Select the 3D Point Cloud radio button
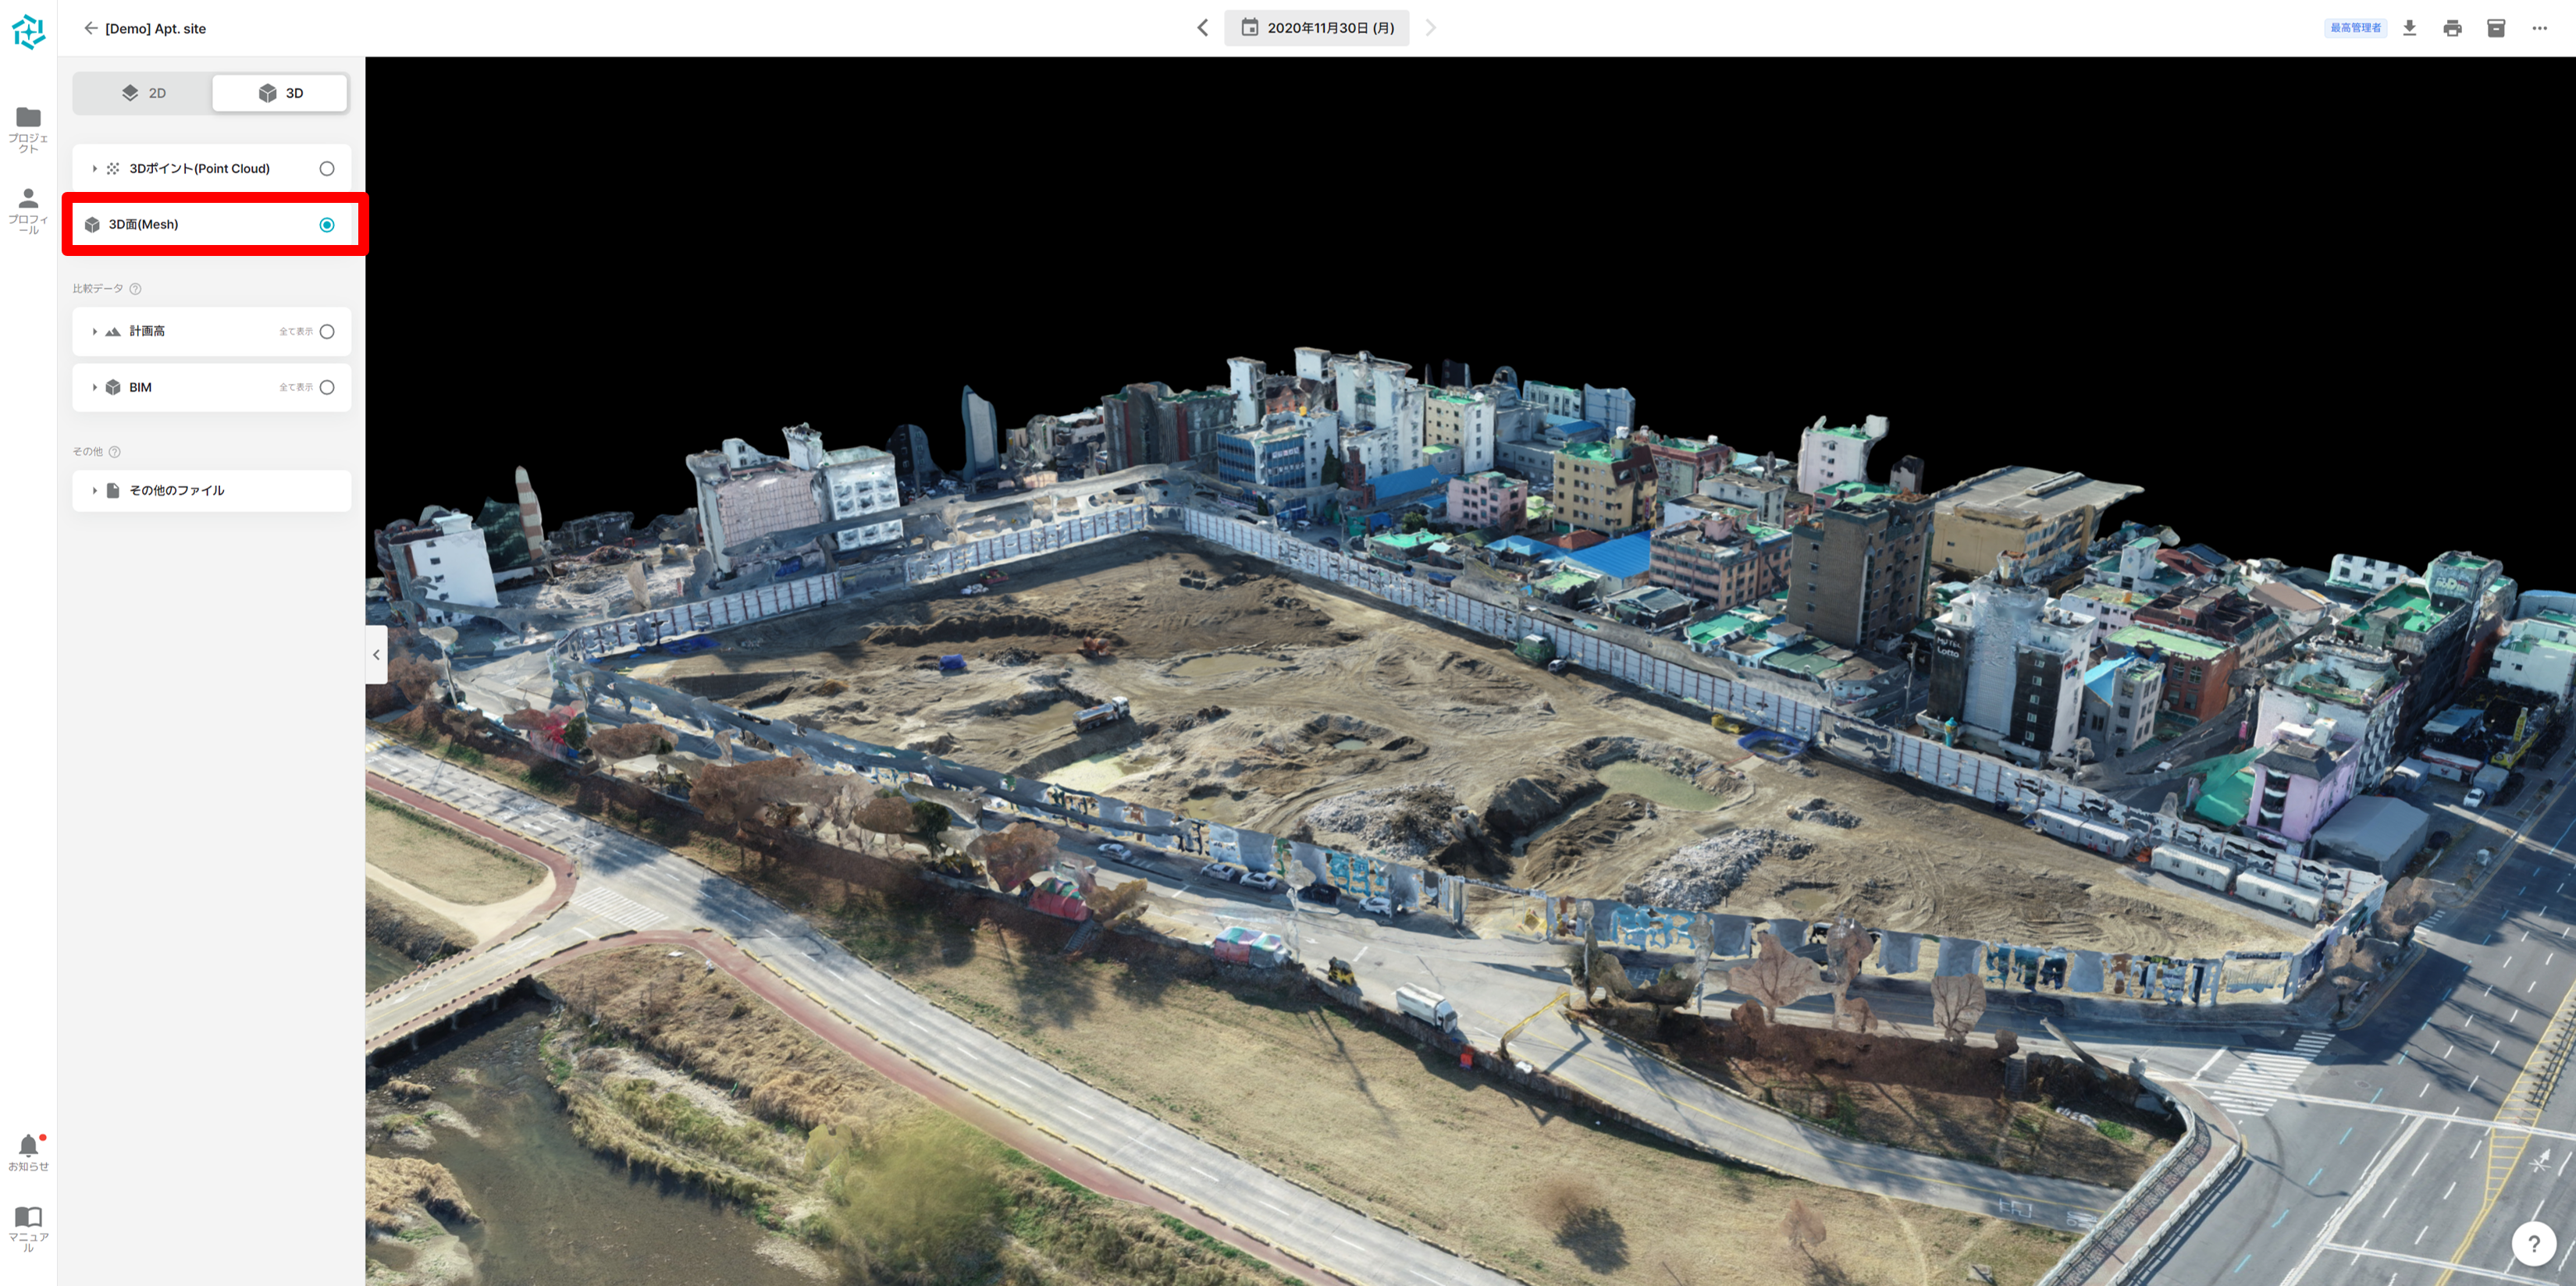The height and width of the screenshot is (1286, 2576). 327,169
